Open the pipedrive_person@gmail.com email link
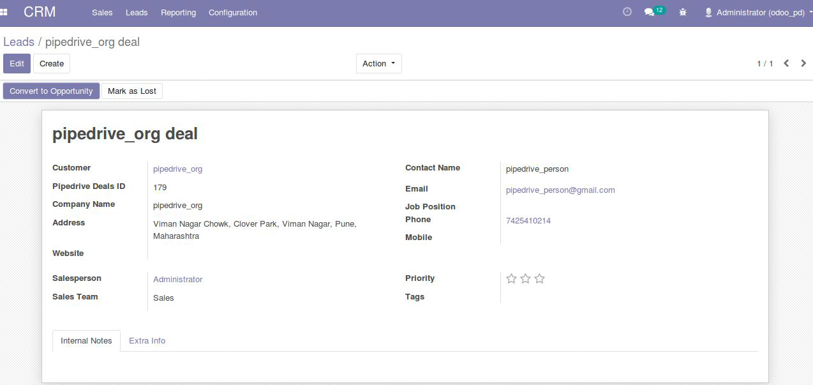The height and width of the screenshot is (385, 813). tap(560, 190)
